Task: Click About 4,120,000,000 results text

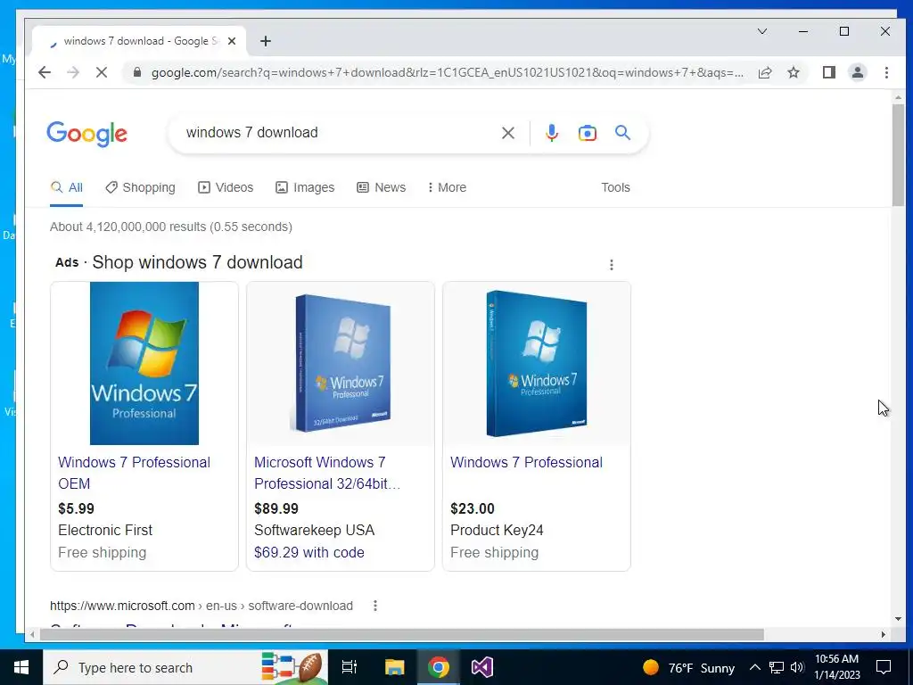Action: coord(171,227)
